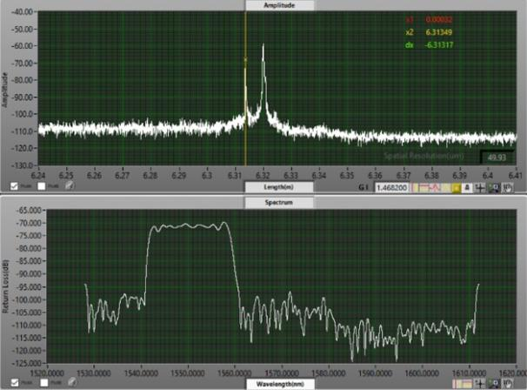
Task: Click the yellow lock icon near Length axis
Action: pos(456,186)
